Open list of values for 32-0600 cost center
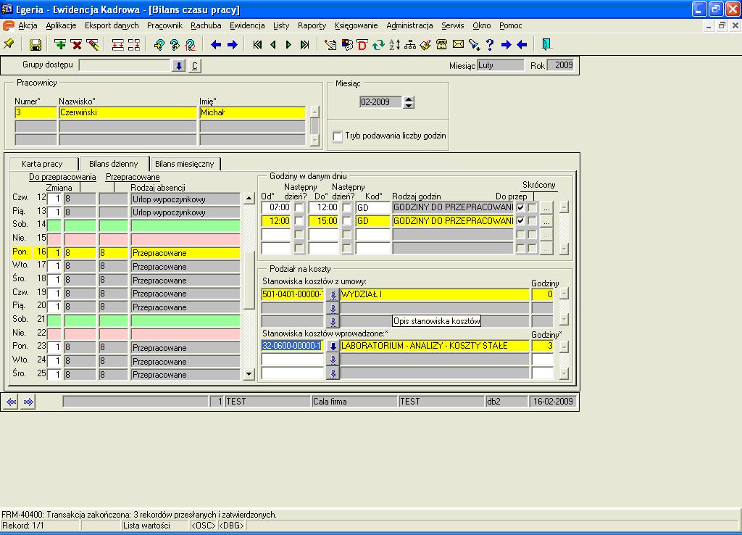Screen dimensions: 742x535 point(333,346)
